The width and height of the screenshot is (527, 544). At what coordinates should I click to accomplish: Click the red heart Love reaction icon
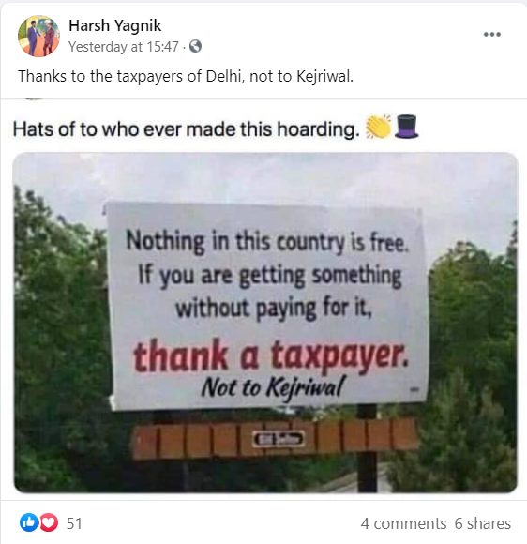pyautogui.click(x=49, y=522)
